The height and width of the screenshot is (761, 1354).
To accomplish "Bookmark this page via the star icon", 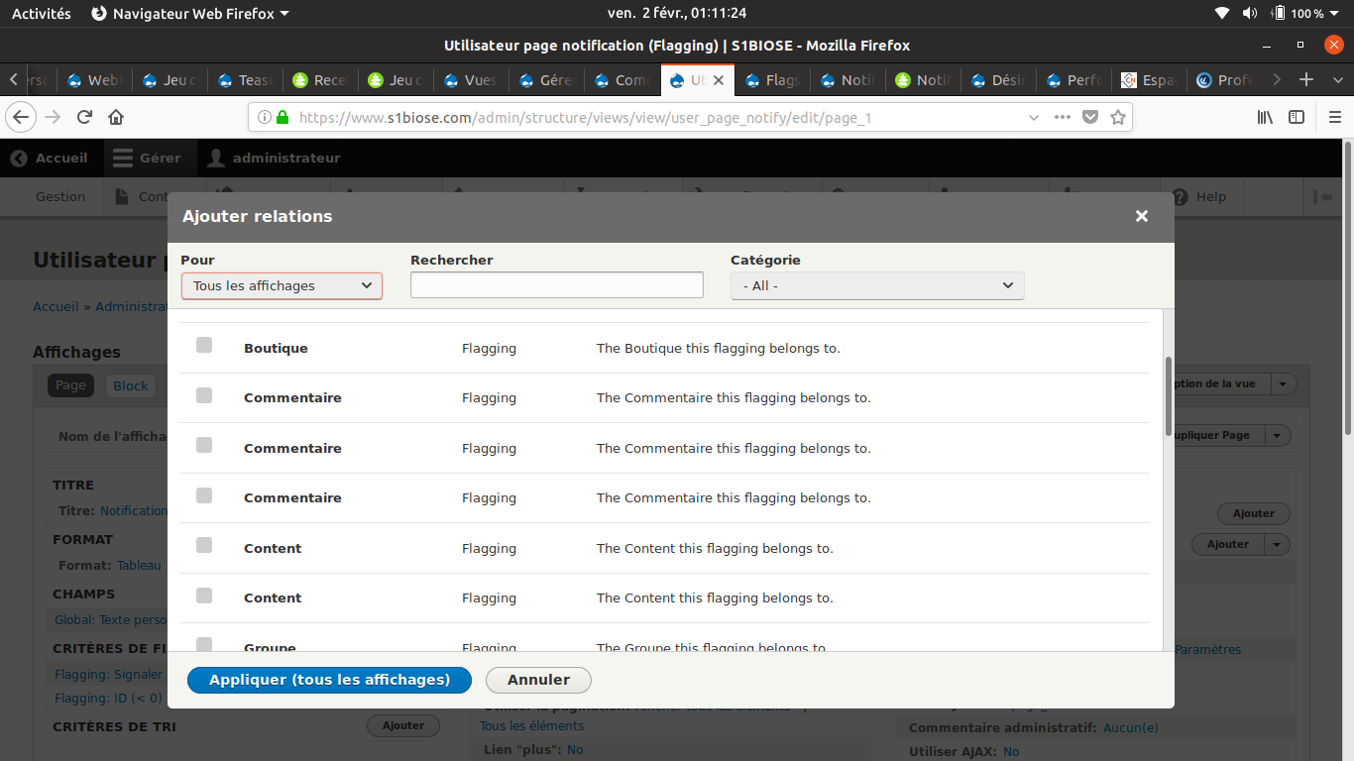I will click(x=1118, y=116).
